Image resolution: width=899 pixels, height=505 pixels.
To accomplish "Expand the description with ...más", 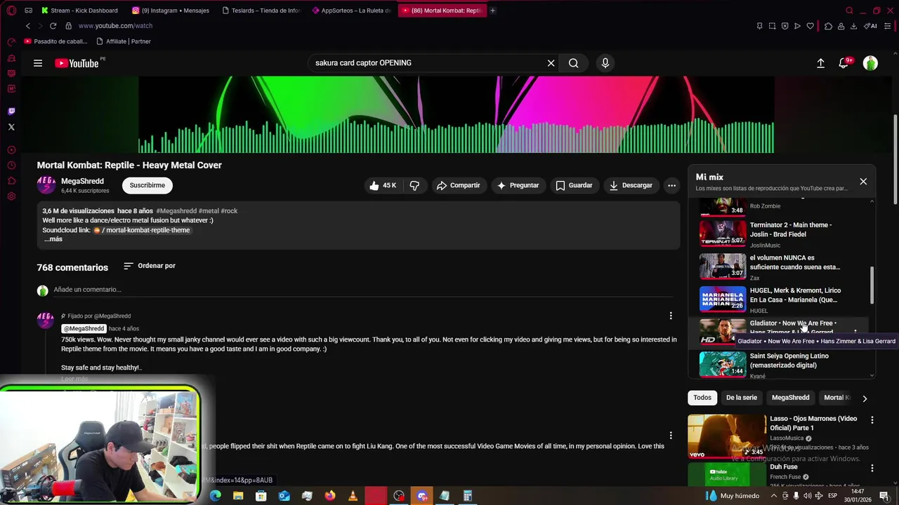I will [53, 239].
